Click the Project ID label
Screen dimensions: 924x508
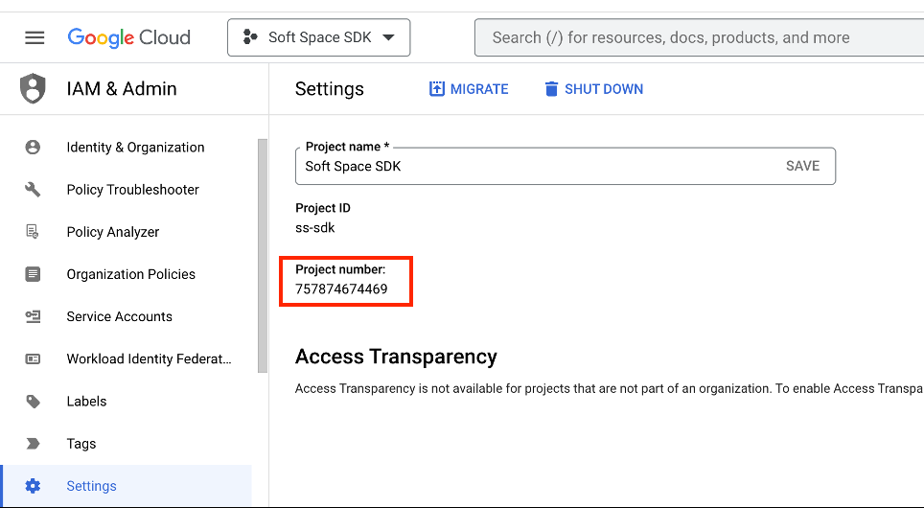323,208
